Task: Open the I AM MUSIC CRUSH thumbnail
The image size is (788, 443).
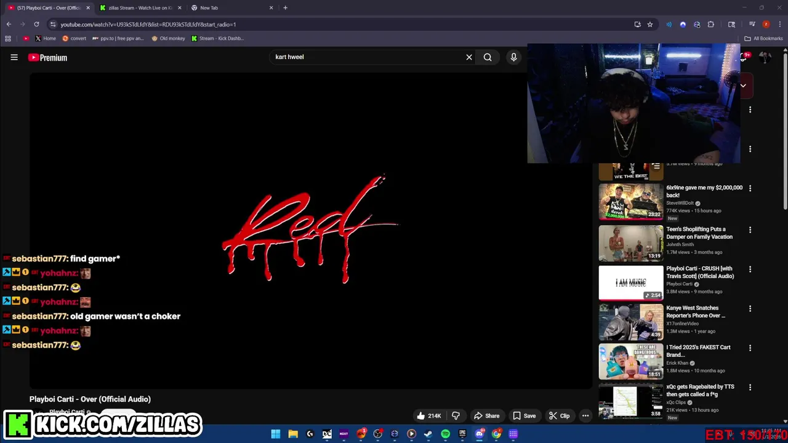Action: 631,282
